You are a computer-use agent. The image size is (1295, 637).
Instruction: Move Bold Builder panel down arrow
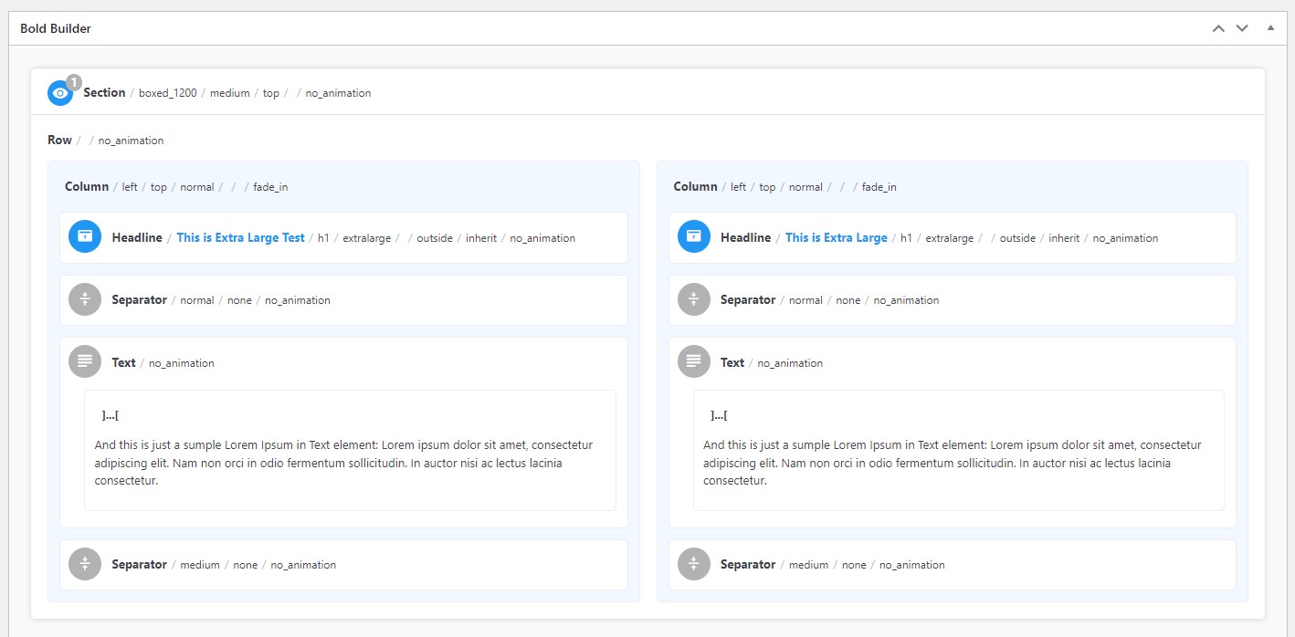pyautogui.click(x=1242, y=28)
